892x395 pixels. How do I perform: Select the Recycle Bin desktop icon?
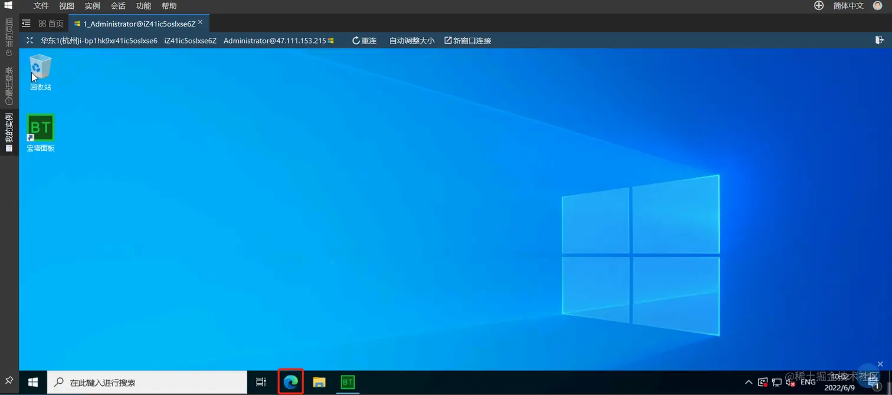[41, 72]
